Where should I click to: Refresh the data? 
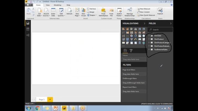[x=69, y=11]
